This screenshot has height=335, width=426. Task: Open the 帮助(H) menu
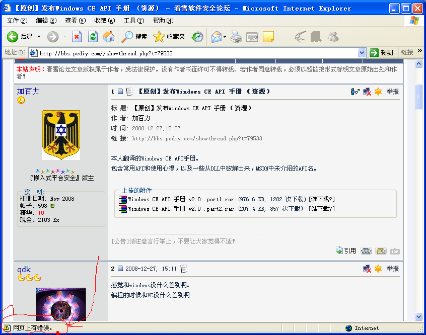point(163,21)
